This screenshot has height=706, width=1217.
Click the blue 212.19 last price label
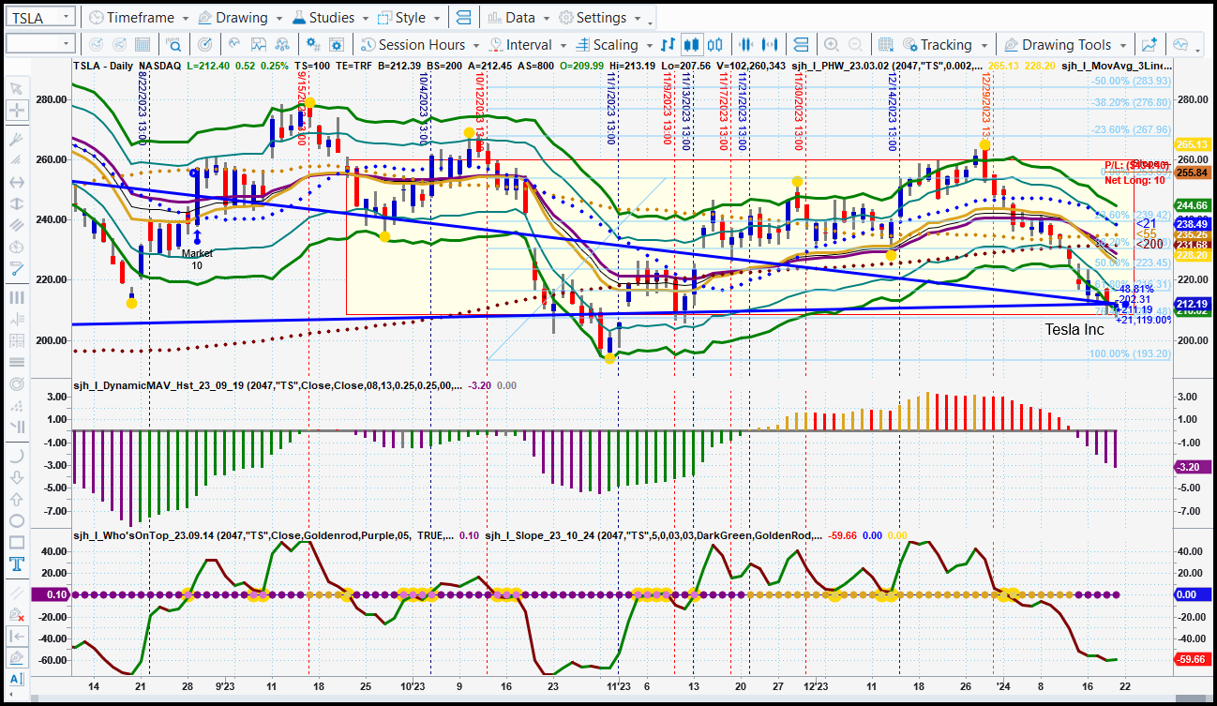point(1193,304)
